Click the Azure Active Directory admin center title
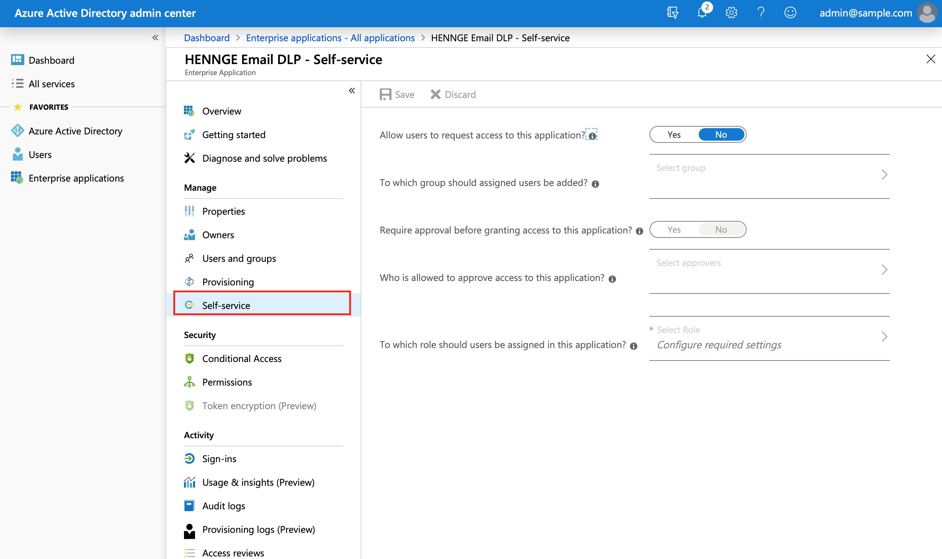 105,13
